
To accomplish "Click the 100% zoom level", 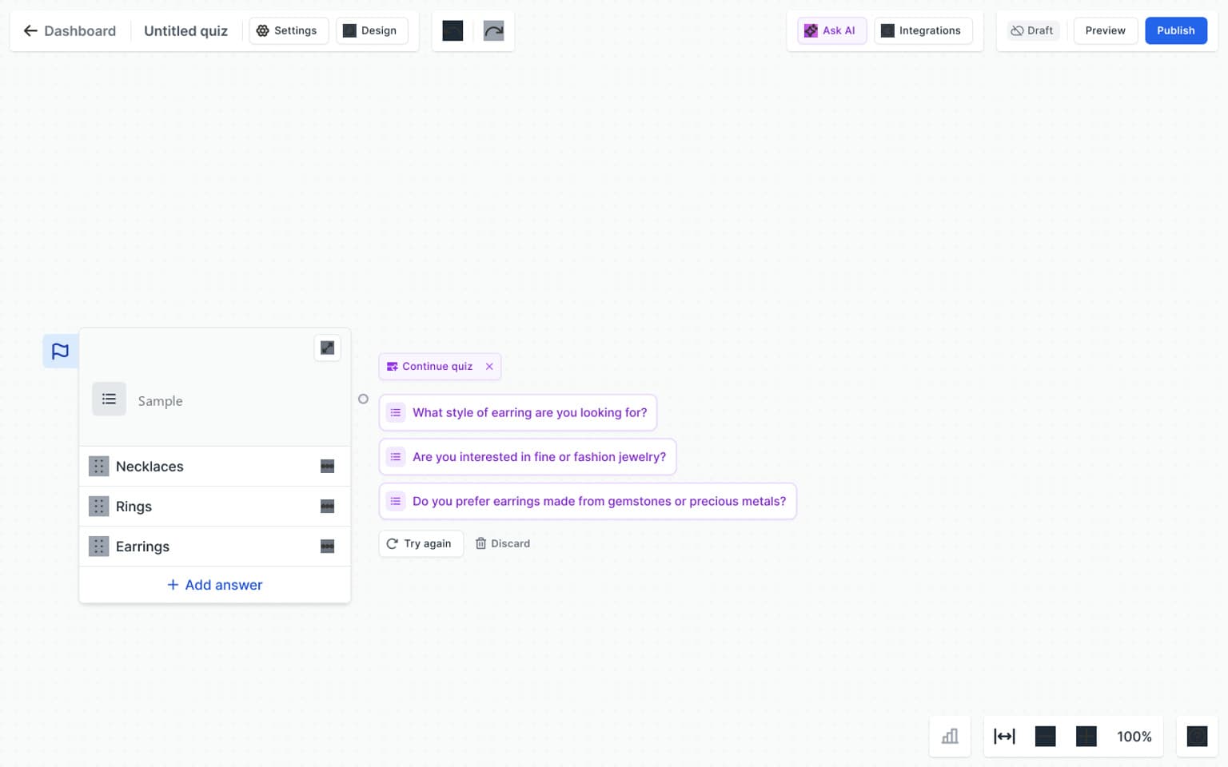I will 1134,737.
